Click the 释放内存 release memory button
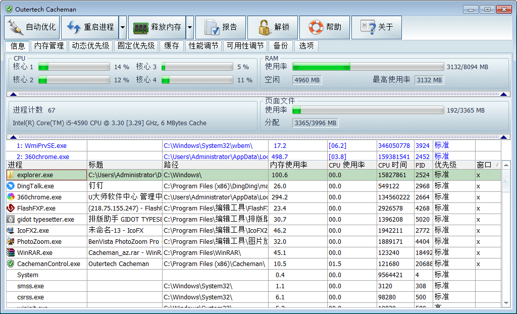This screenshot has width=517, height=314. pos(158,27)
